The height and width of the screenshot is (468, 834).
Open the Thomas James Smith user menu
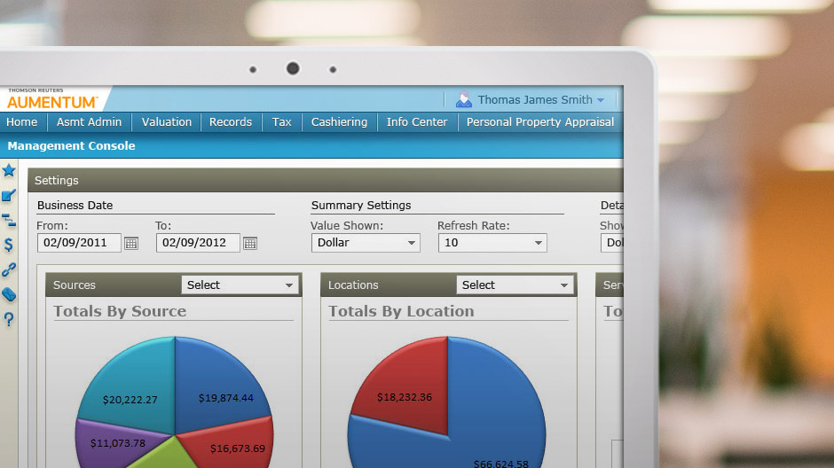540,100
